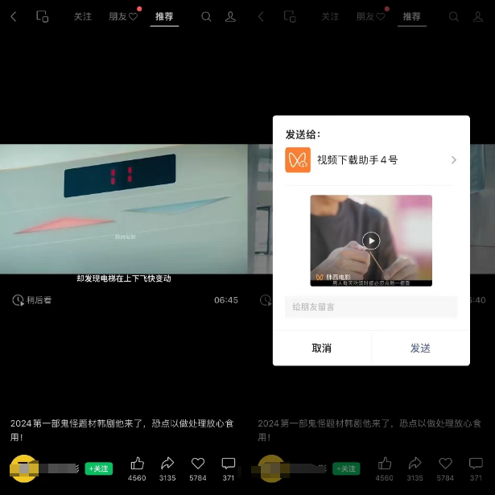Switch to 关注 tab on left screen
The height and width of the screenshot is (495, 495).
click(x=83, y=16)
